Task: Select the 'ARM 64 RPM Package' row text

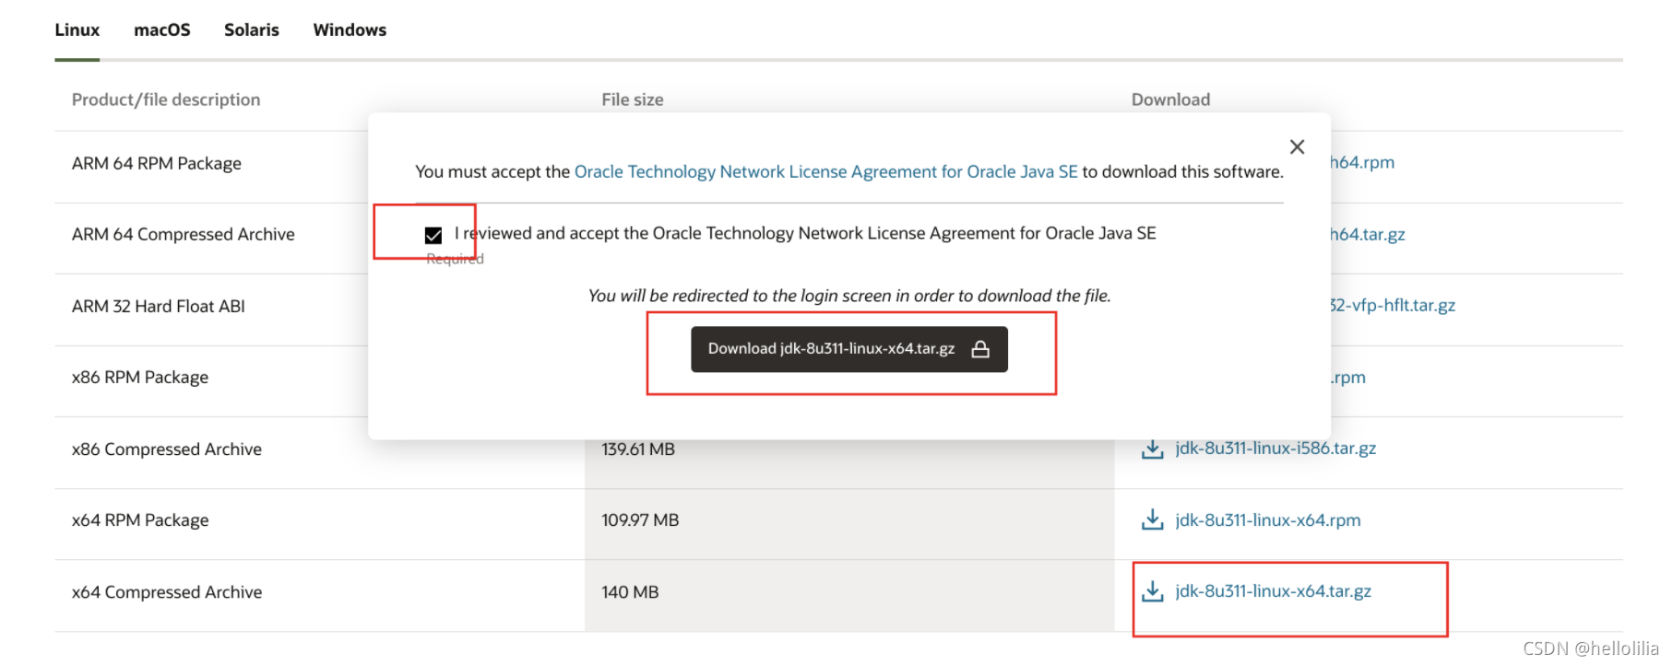Action: pos(157,163)
